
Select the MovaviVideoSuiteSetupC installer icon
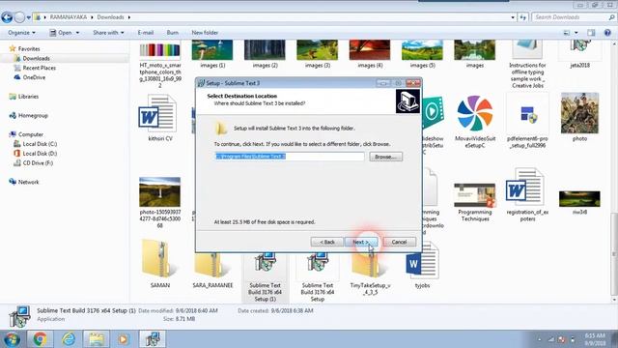pyautogui.click(x=474, y=114)
